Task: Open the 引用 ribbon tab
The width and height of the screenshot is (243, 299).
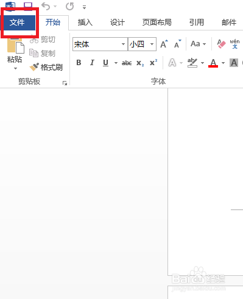Action: pyautogui.click(x=197, y=23)
